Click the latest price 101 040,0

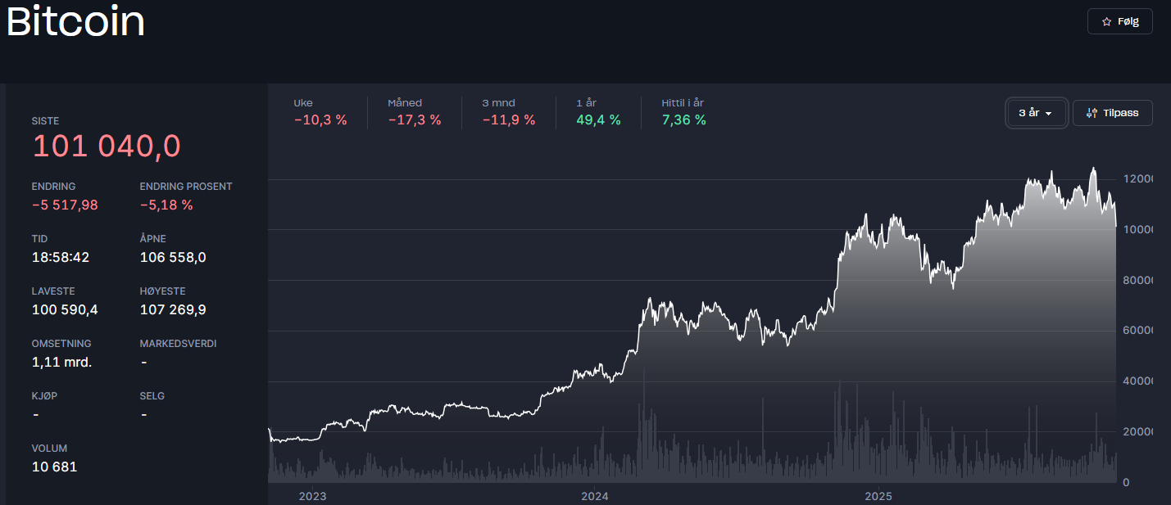tap(106, 147)
